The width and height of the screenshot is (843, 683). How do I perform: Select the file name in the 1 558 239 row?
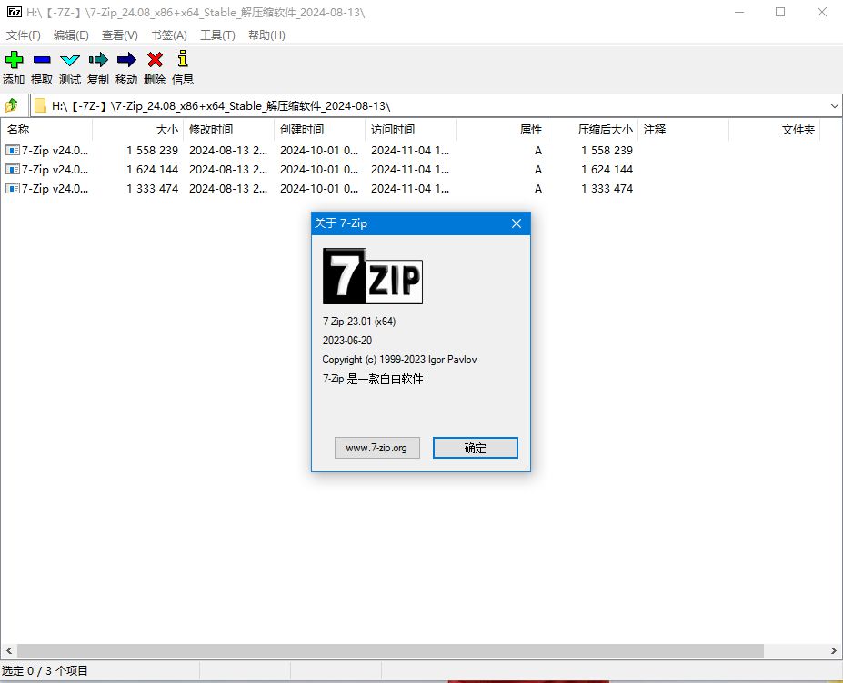point(55,151)
